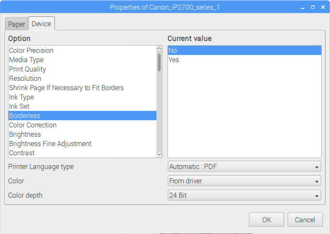Pick Resolution from the options list
The width and height of the screenshot is (330, 234).
[82, 79]
